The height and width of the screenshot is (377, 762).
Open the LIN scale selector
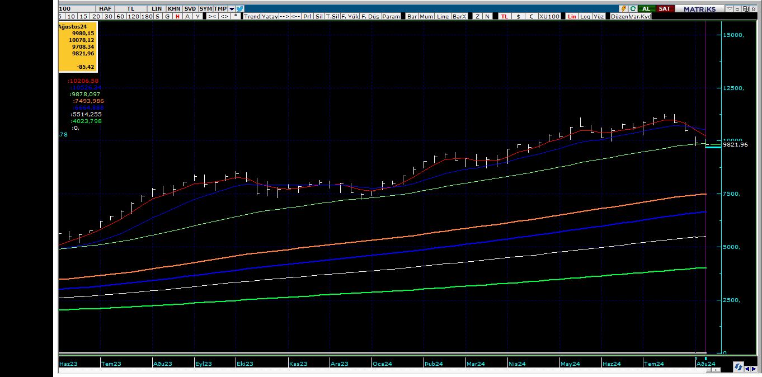click(157, 9)
